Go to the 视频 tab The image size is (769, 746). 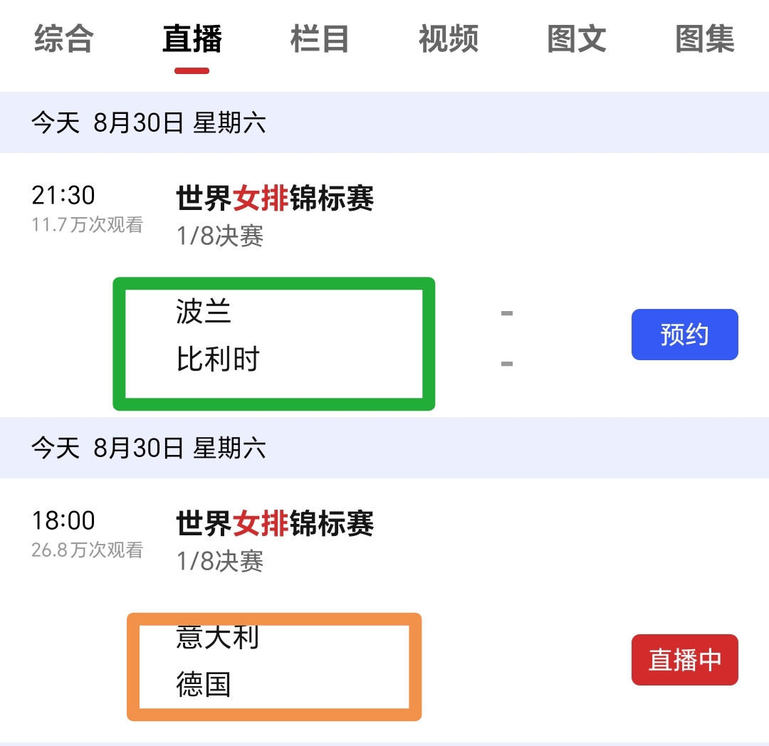[x=448, y=39]
